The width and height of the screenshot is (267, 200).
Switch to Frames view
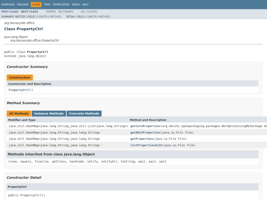pos(51,11)
